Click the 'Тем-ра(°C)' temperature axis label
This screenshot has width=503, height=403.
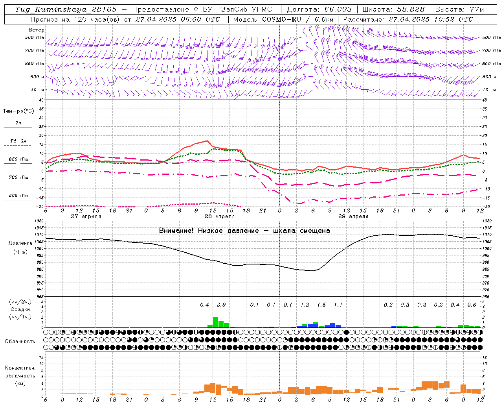tap(18, 111)
